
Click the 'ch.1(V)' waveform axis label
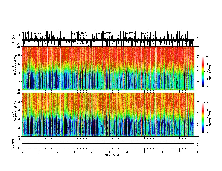(x=13, y=40)
